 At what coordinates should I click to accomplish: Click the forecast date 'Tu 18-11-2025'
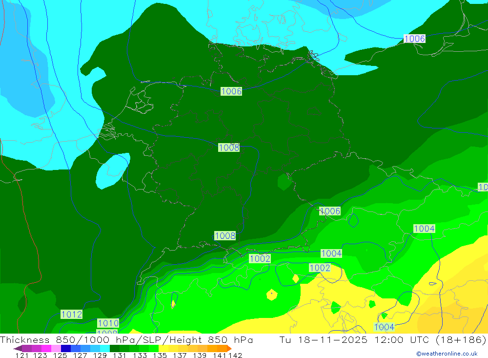tap(324, 339)
